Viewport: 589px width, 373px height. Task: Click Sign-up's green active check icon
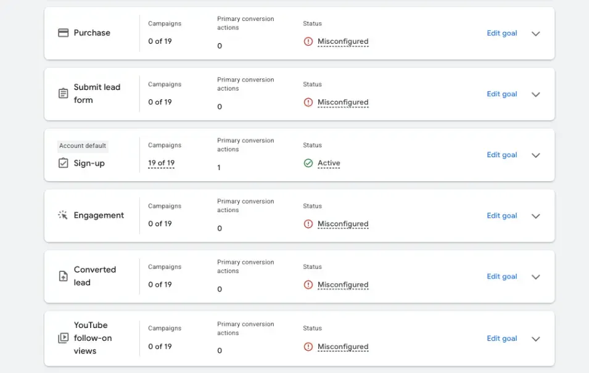point(308,163)
